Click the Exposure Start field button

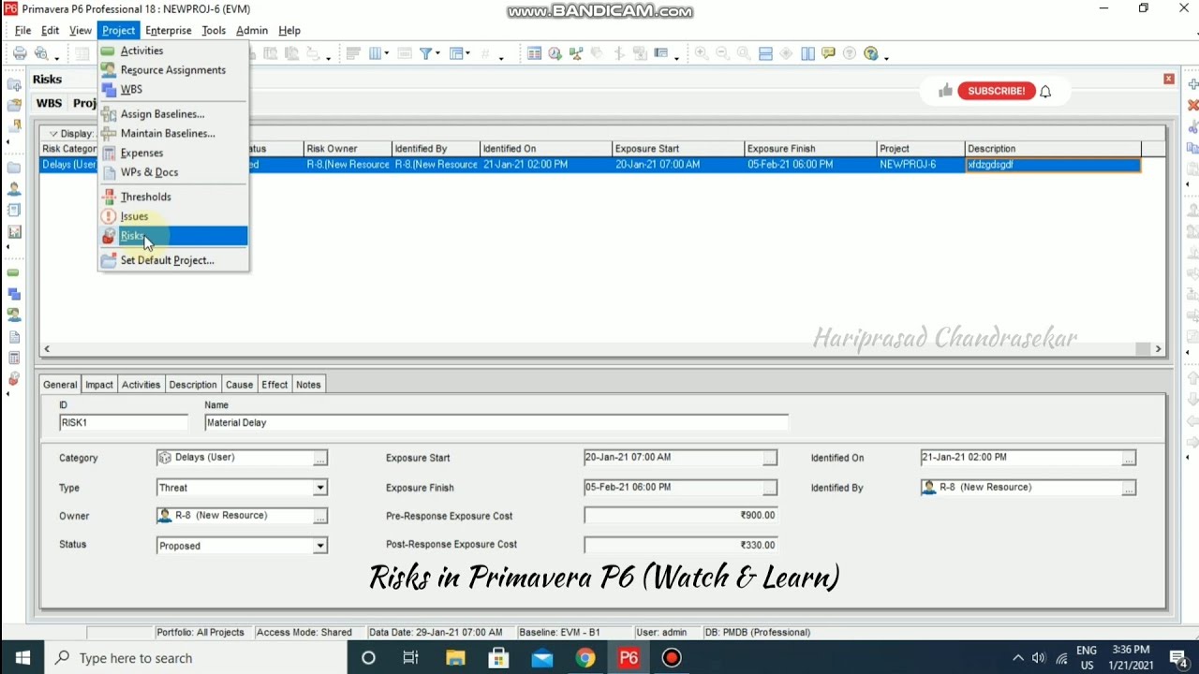click(x=770, y=458)
